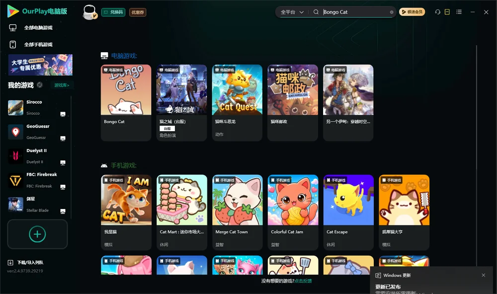Close the Windows 更新 notification
Viewport: 497px width, 294px height.
click(x=484, y=275)
